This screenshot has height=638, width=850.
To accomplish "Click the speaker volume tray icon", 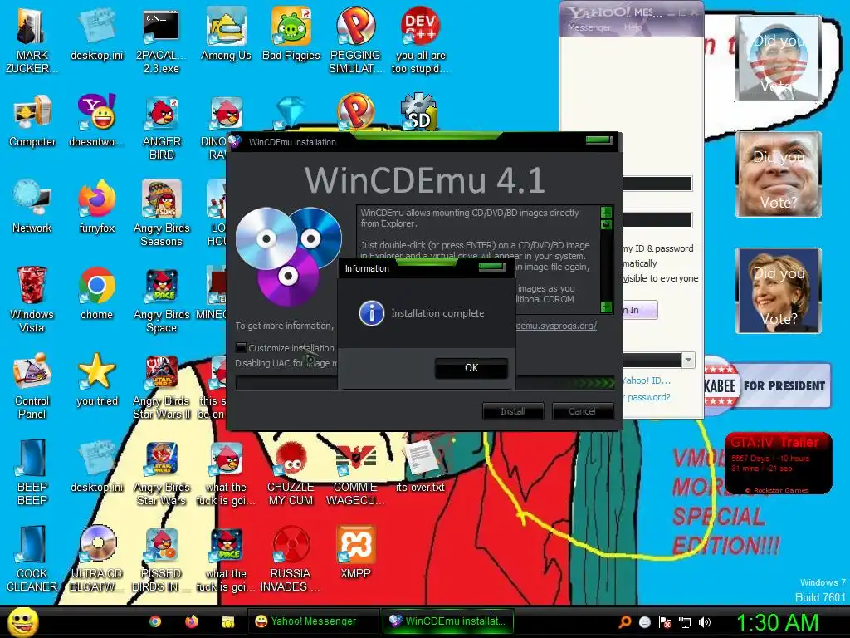I will 704,622.
